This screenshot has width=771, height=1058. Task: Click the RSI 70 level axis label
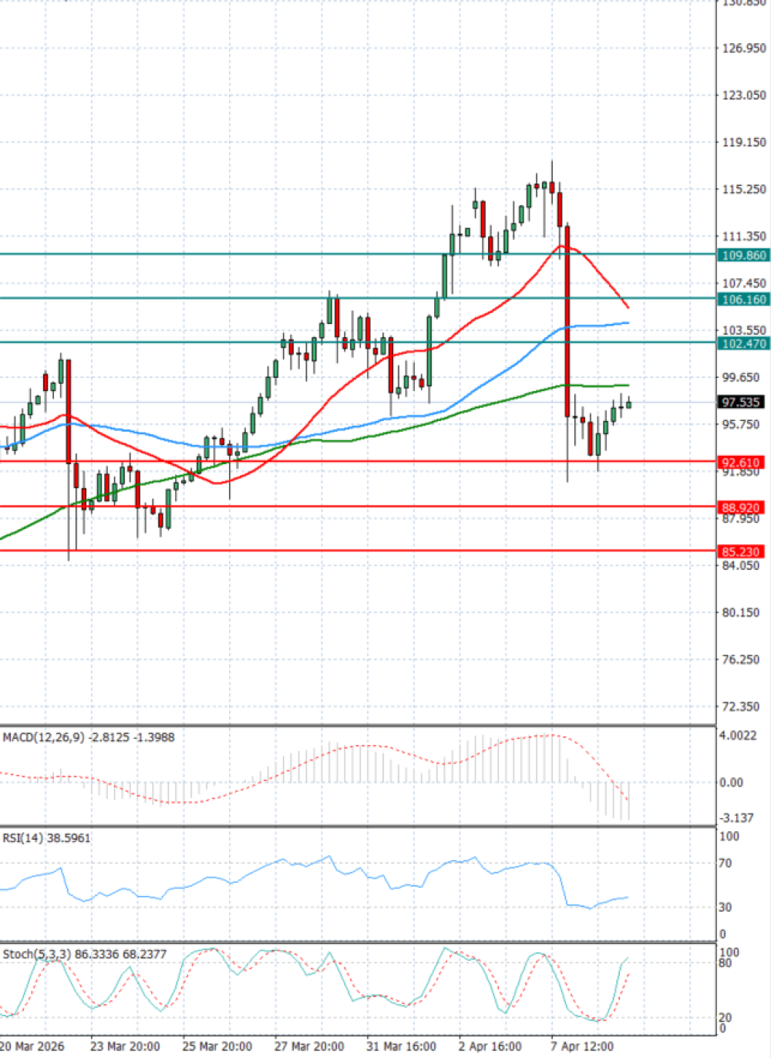725,863
